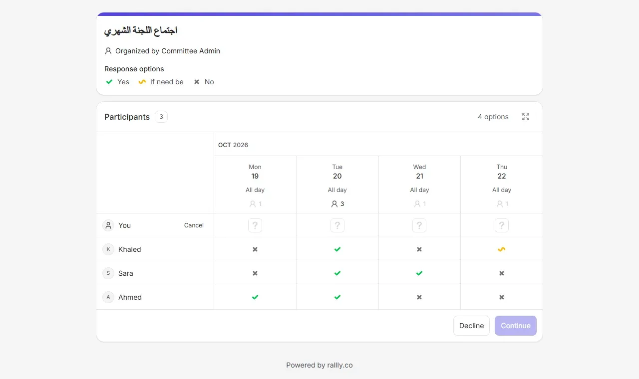639x379 pixels.
Task: Click organizer person icon by Committee Admin
Action: 108,51
